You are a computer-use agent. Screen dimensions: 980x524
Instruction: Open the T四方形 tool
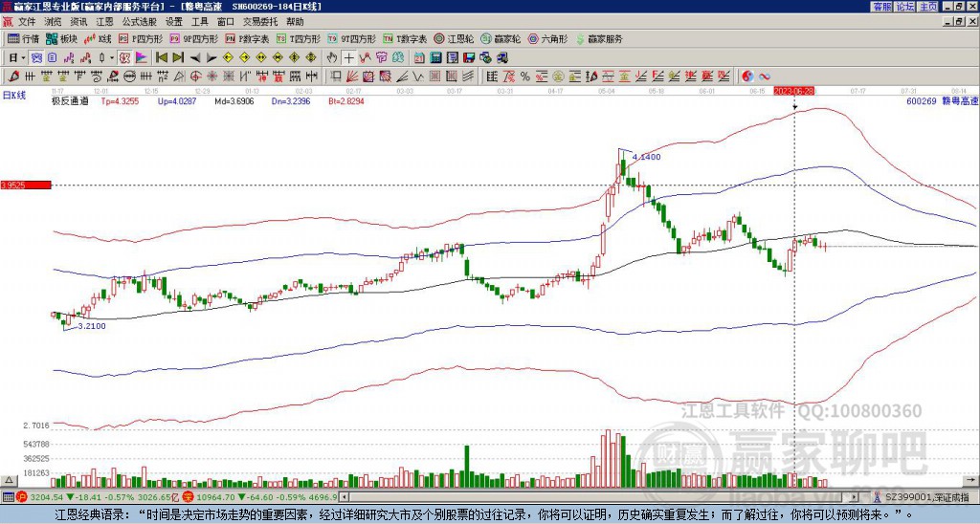click(299, 38)
